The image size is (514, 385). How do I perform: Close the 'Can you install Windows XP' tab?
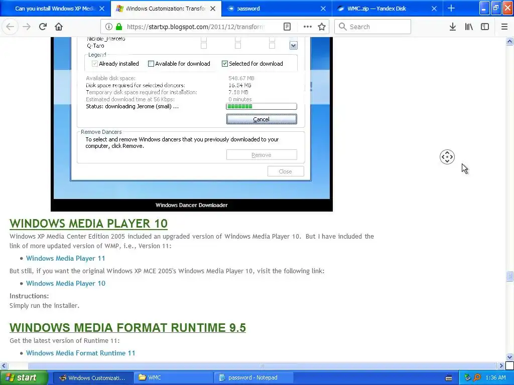[x=102, y=9]
